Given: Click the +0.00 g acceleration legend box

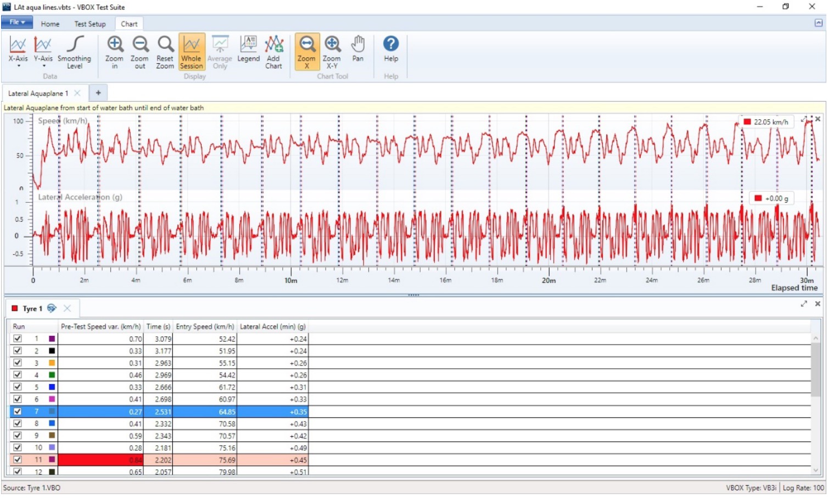Looking at the screenshot, I should tap(771, 198).
